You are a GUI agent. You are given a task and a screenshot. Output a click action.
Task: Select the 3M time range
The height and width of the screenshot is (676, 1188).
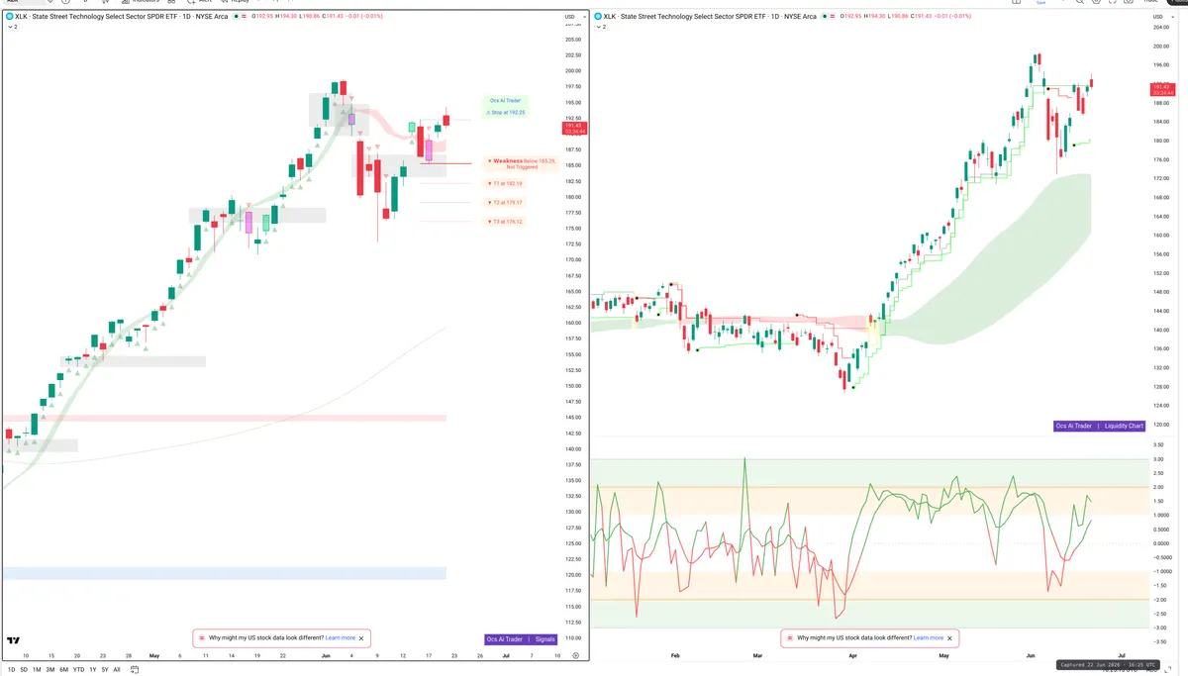click(x=50, y=670)
